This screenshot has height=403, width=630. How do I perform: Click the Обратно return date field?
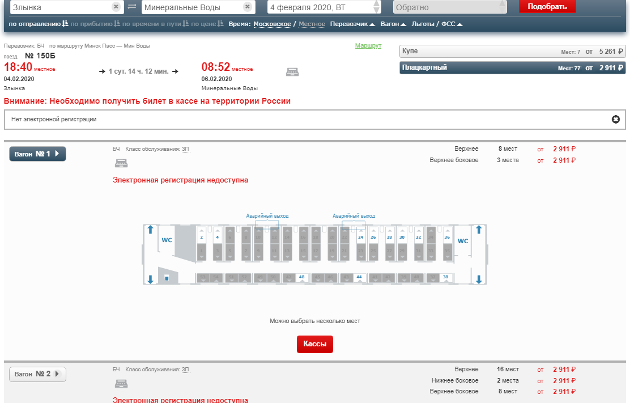point(444,7)
